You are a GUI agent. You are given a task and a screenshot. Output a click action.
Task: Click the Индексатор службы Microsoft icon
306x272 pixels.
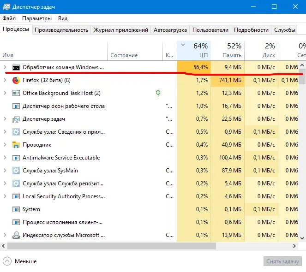tap(16, 235)
